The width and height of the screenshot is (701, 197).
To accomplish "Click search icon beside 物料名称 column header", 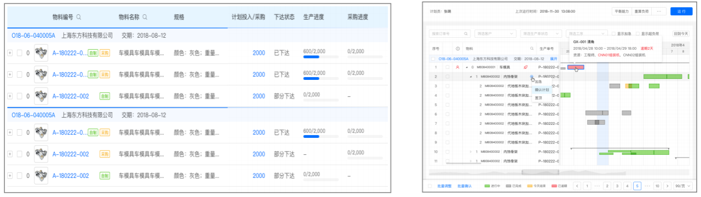I will click(145, 17).
